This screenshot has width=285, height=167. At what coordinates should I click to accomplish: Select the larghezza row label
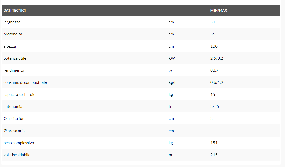point(12,22)
